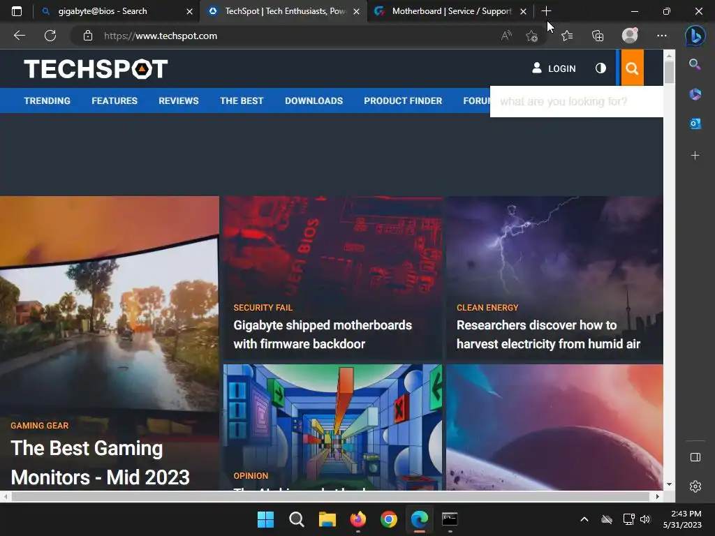Screen dimensions: 715x536
Task: Click the vertical scrollbar down arrow
Action: click(669, 484)
